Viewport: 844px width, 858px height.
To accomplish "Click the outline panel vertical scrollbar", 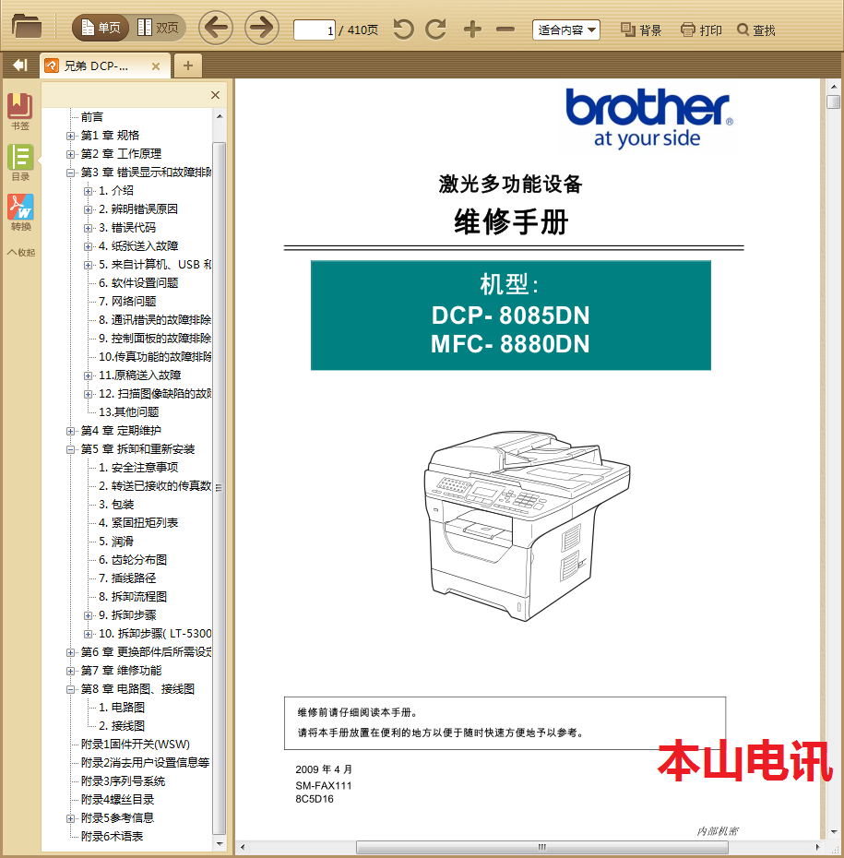I will [x=220, y=487].
